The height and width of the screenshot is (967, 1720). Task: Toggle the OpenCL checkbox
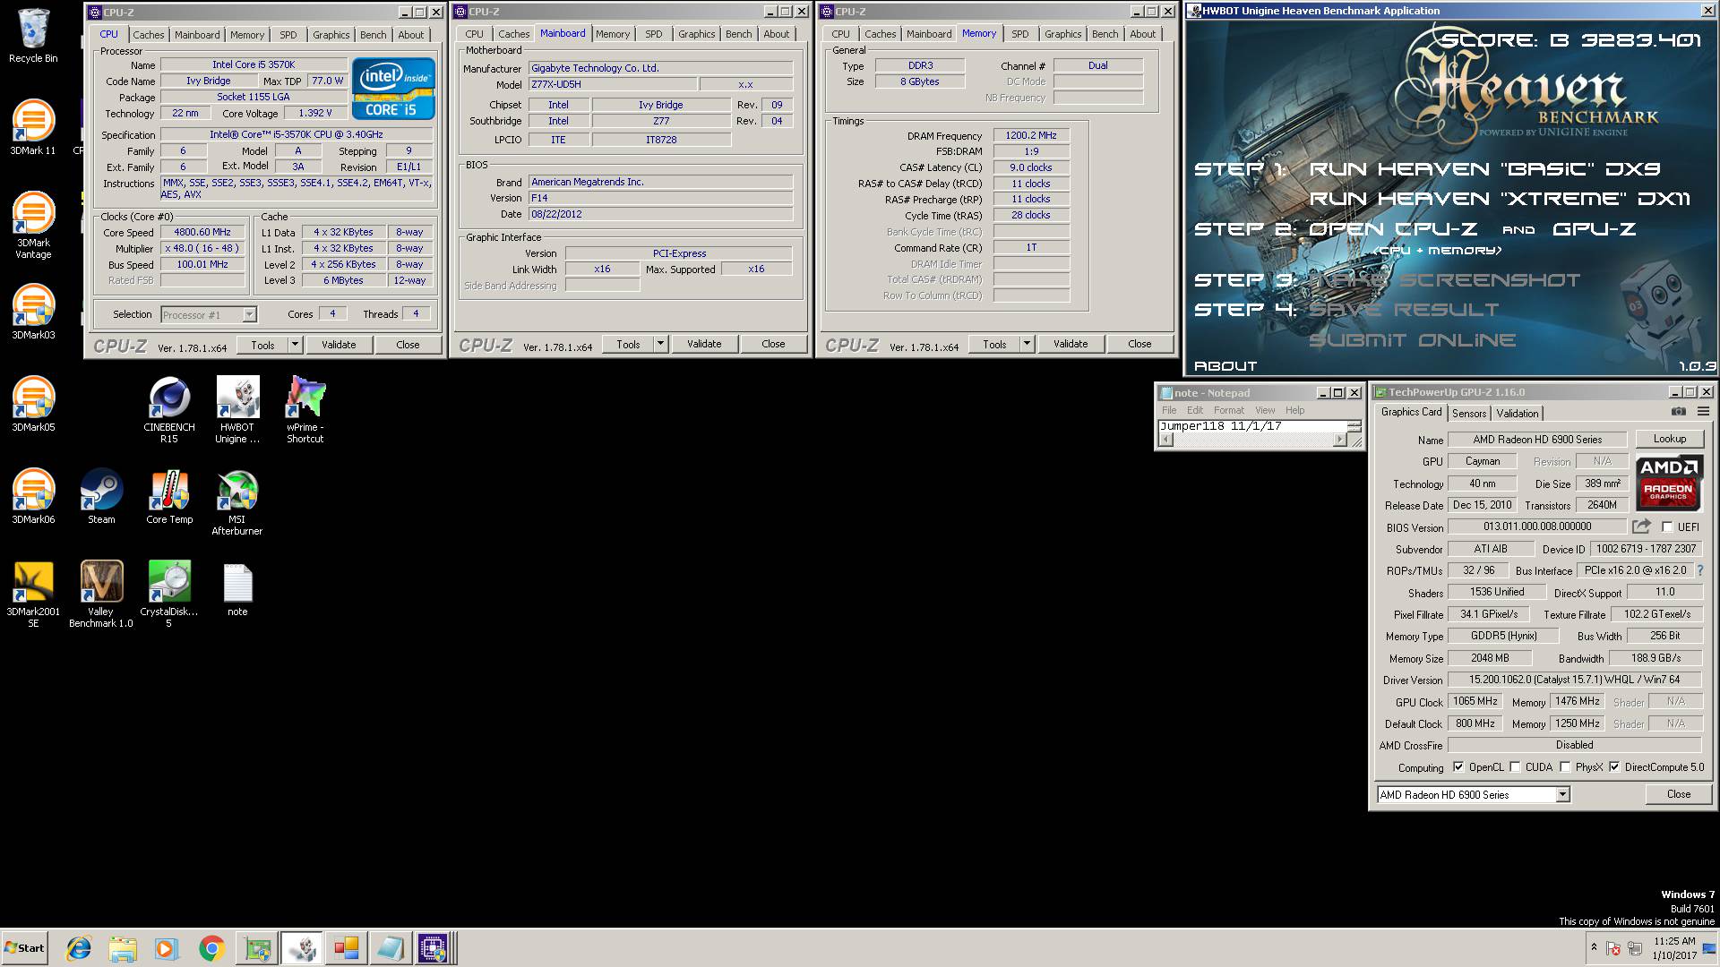[1458, 766]
